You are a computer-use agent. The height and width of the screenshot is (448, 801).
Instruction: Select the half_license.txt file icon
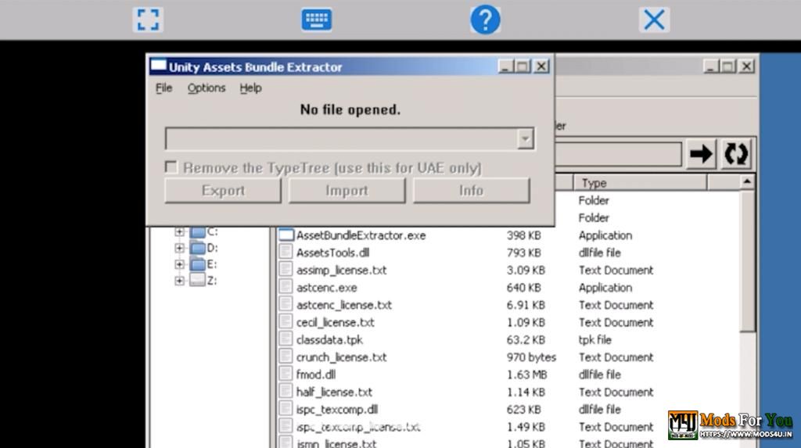click(x=286, y=391)
